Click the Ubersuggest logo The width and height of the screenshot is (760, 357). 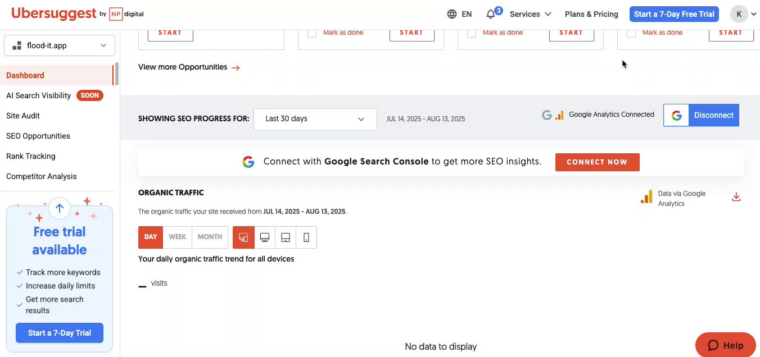54,14
